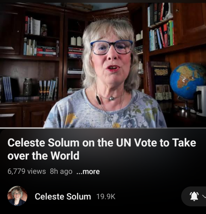
Task: Tap the speaker's face to show player controls
Action: pyautogui.click(x=112, y=57)
